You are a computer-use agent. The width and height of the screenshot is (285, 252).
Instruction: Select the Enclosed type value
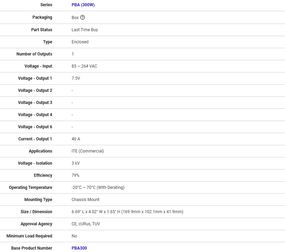(80, 42)
